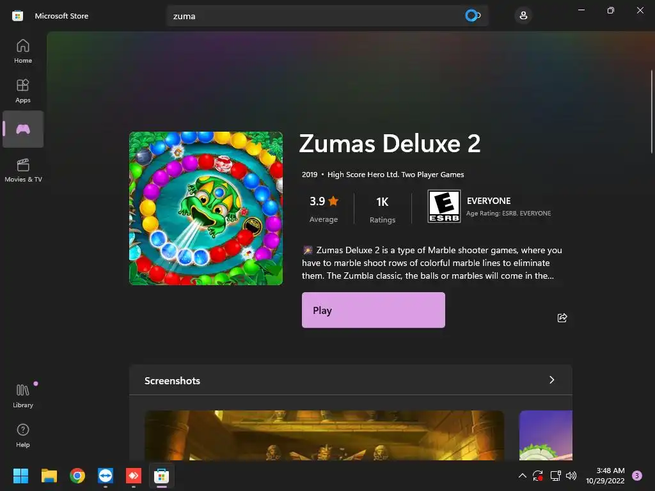Expand the Screenshots section with chevron
The width and height of the screenshot is (655, 491).
[552, 380]
